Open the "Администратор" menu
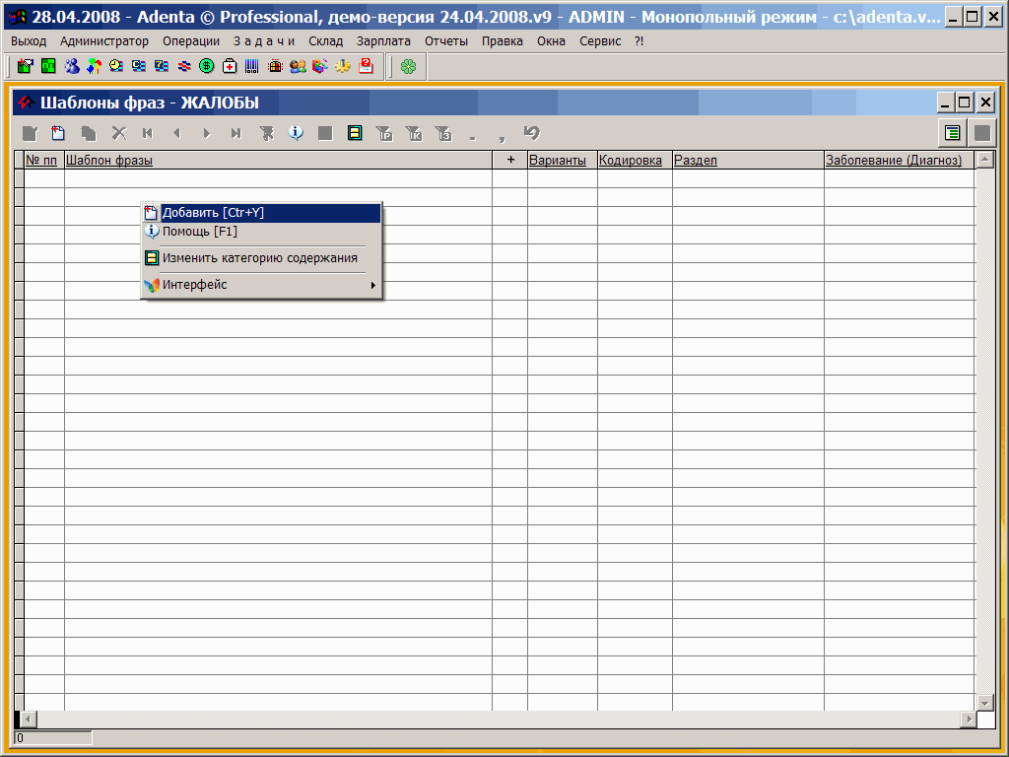The width and height of the screenshot is (1009, 757). pos(104,41)
